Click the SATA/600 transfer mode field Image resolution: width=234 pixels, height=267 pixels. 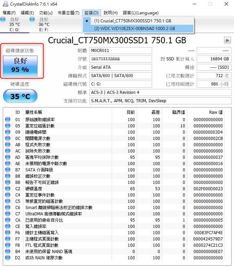tap(121, 76)
